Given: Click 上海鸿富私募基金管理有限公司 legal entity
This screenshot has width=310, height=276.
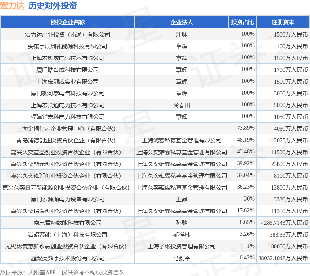Looking at the screenshot, I should click(x=181, y=140).
